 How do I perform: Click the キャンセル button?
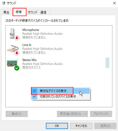[x=81, y=126]
